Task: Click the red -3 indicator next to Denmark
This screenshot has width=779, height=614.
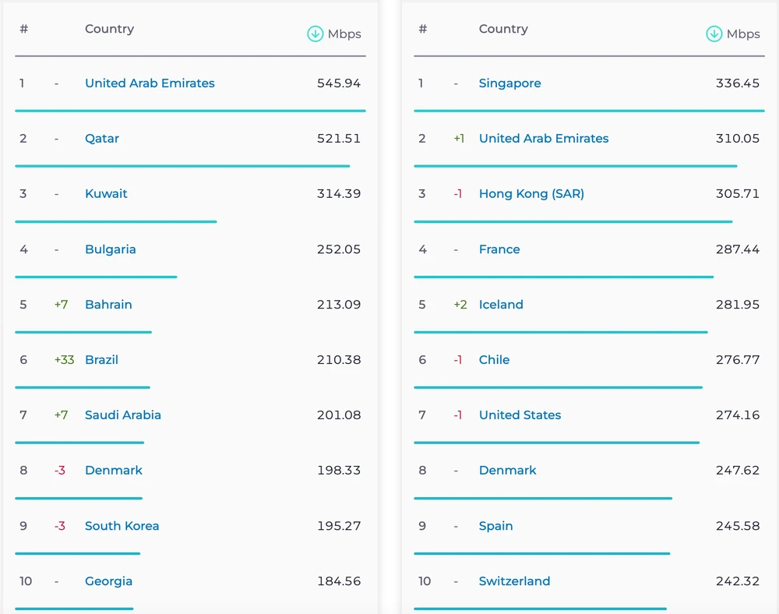Action: click(x=60, y=470)
